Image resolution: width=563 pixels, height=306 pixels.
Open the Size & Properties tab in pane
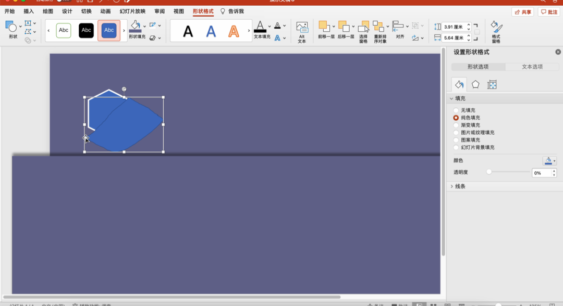492,84
